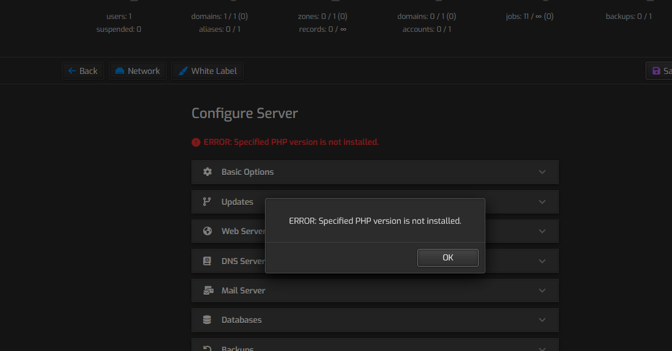Click the DNS Server book icon

click(207, 261)
